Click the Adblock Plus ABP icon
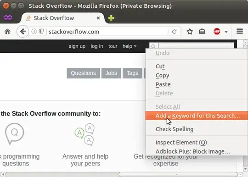 [217, 32]
